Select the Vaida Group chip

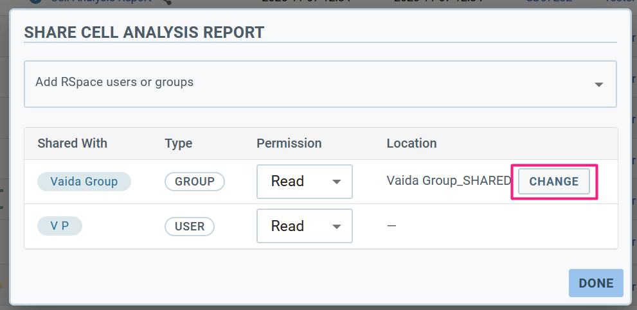coord(84,182)
